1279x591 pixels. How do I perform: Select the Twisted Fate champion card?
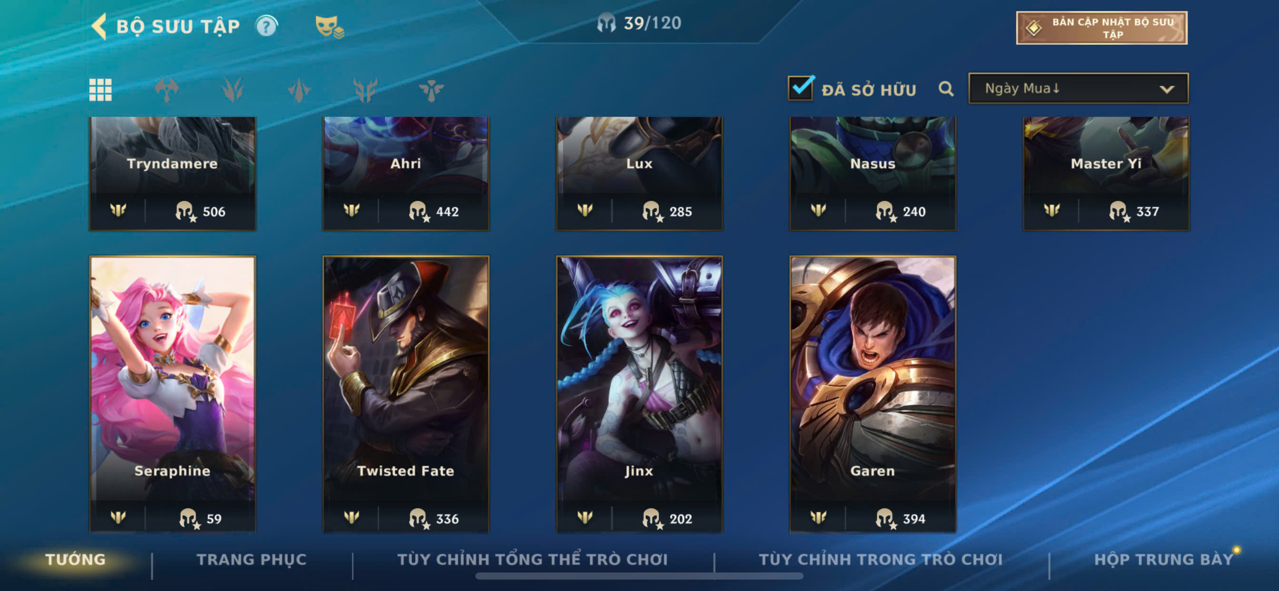pyautogui.click(x=406, y=394)
